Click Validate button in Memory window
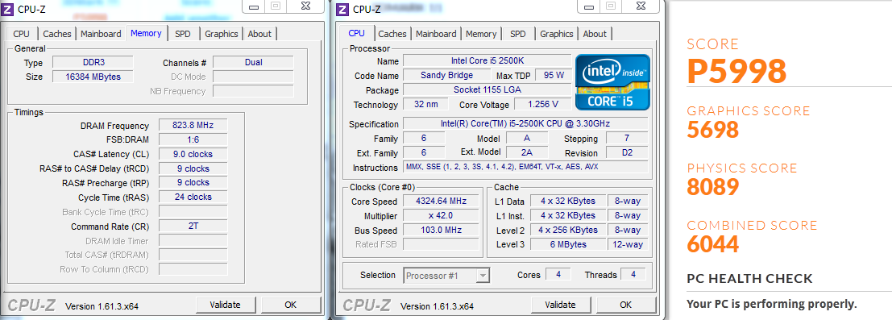This screenshot has height=320, width=892. pos(225,305)
